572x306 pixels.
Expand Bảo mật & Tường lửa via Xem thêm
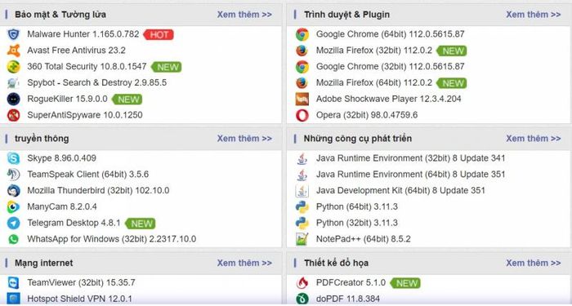coord(244,15)
